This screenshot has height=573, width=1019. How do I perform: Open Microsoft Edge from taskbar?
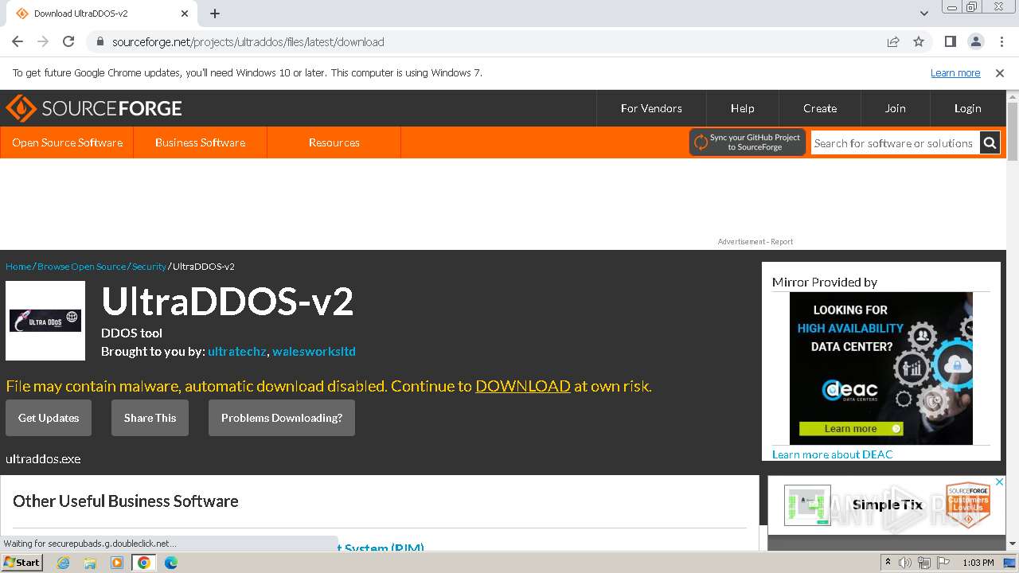(x=171, y=563)
